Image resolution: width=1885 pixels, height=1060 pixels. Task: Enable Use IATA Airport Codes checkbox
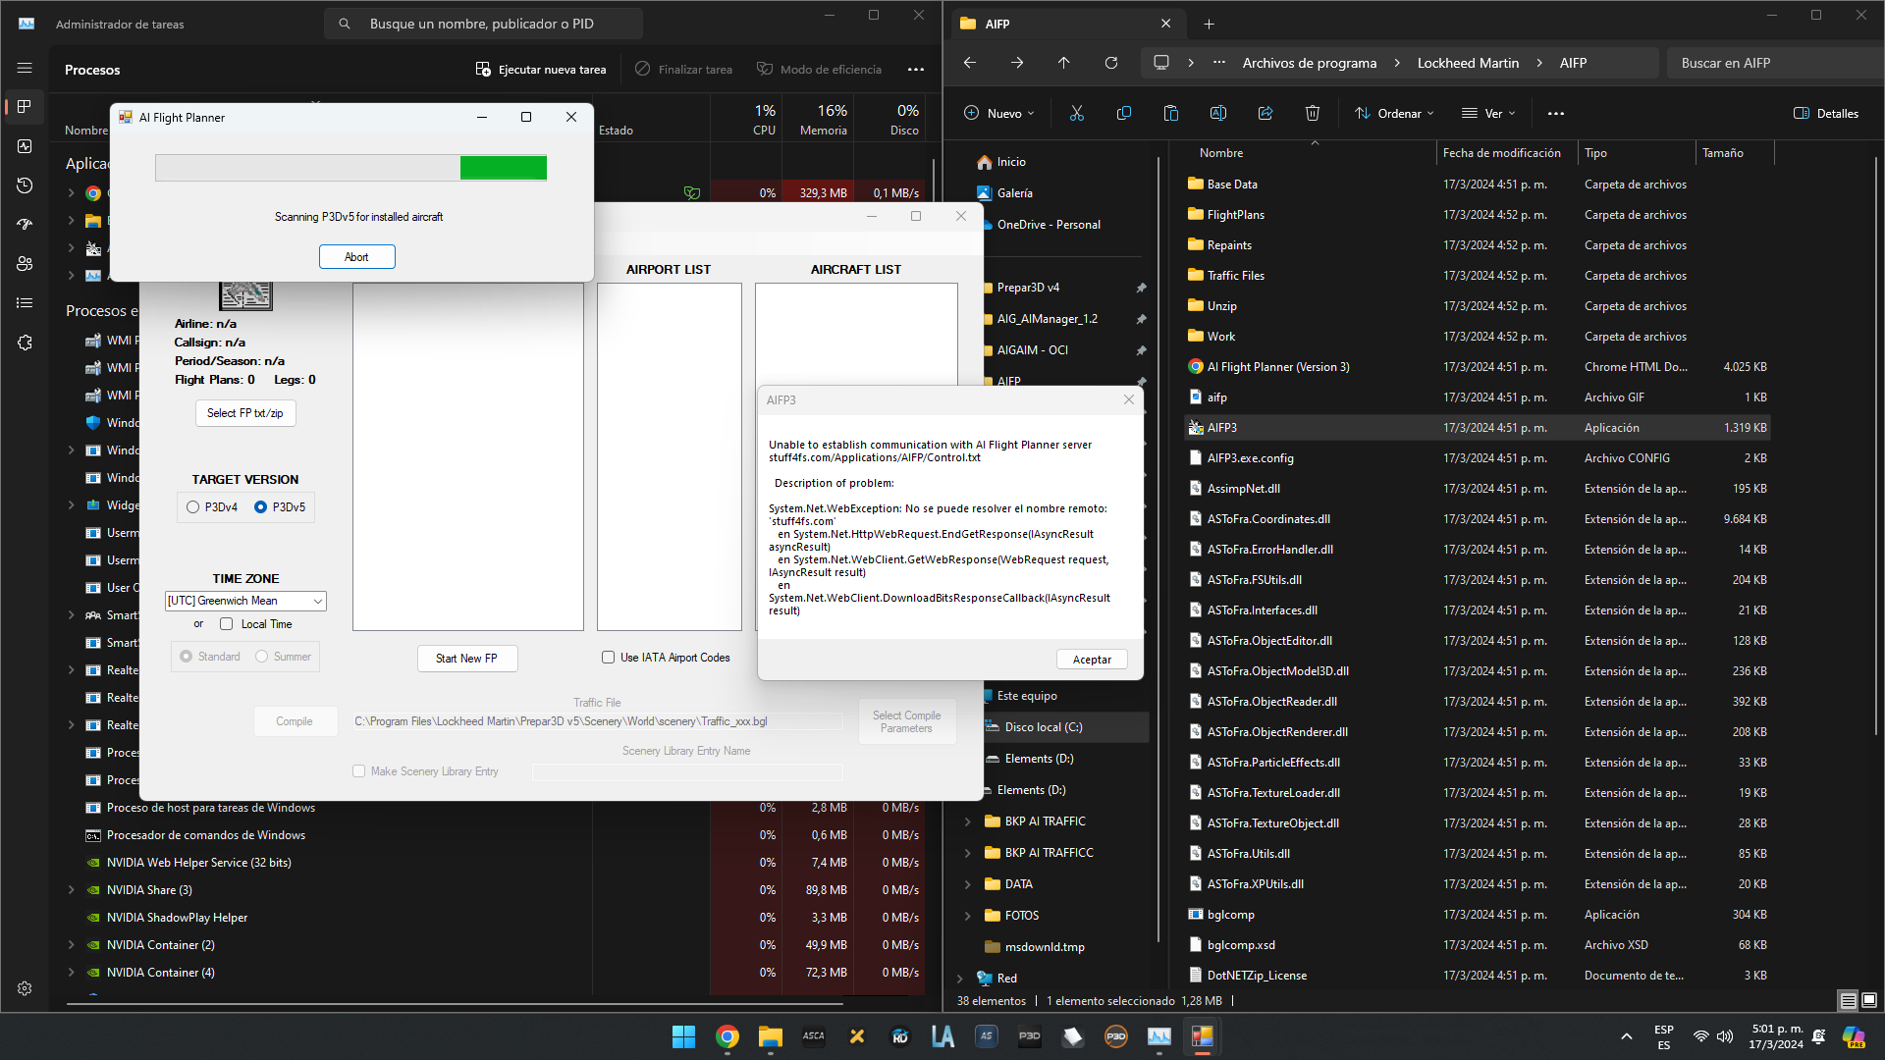(x=608, y=658)
